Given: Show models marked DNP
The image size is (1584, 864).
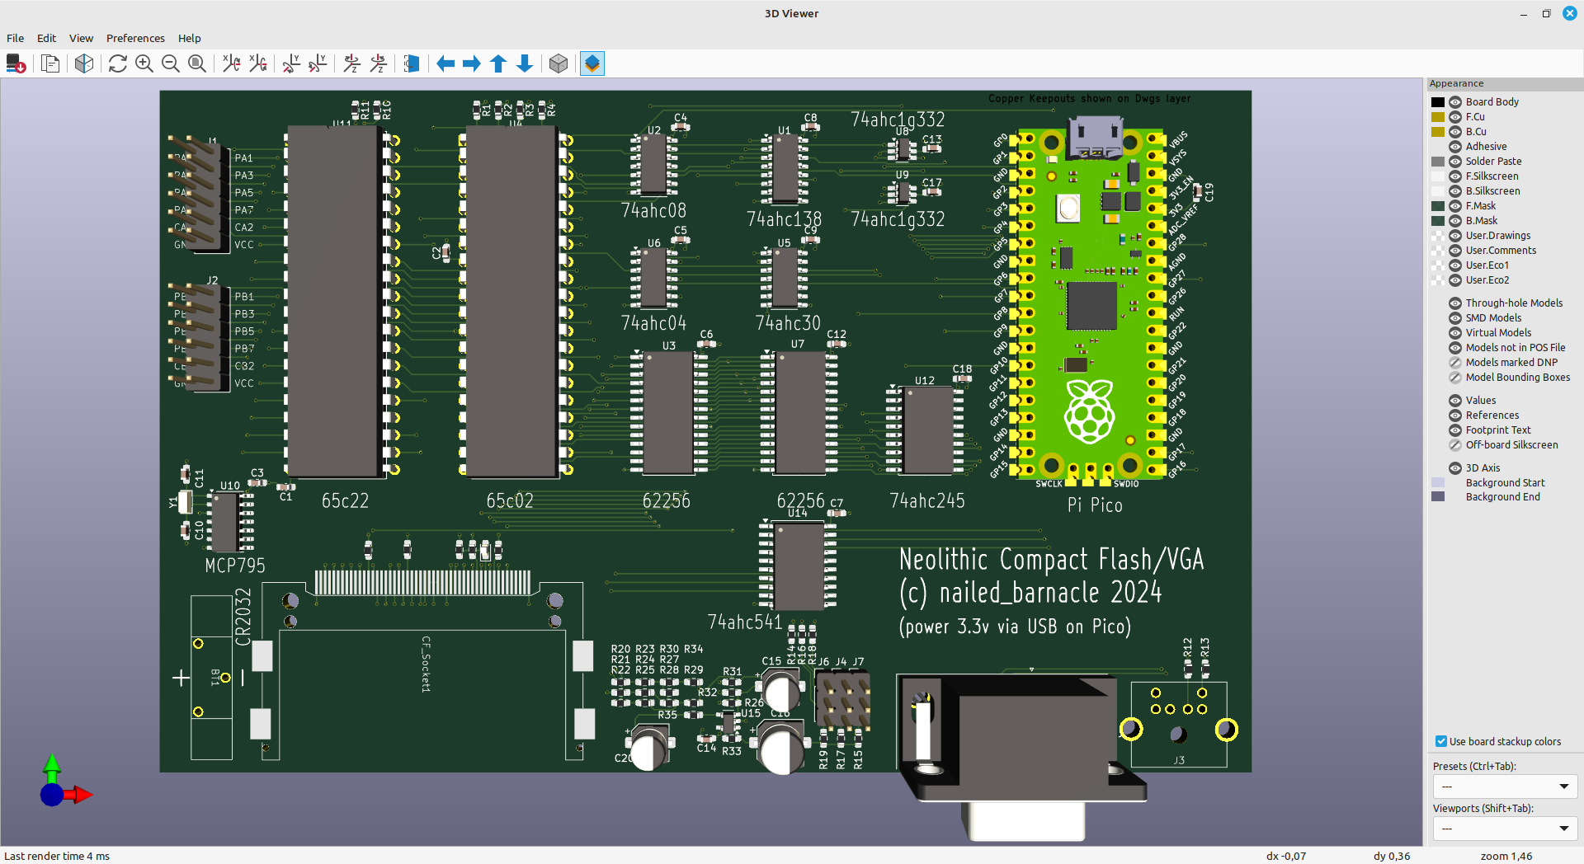Looking at the screenshot, I should pos(1455,363).
